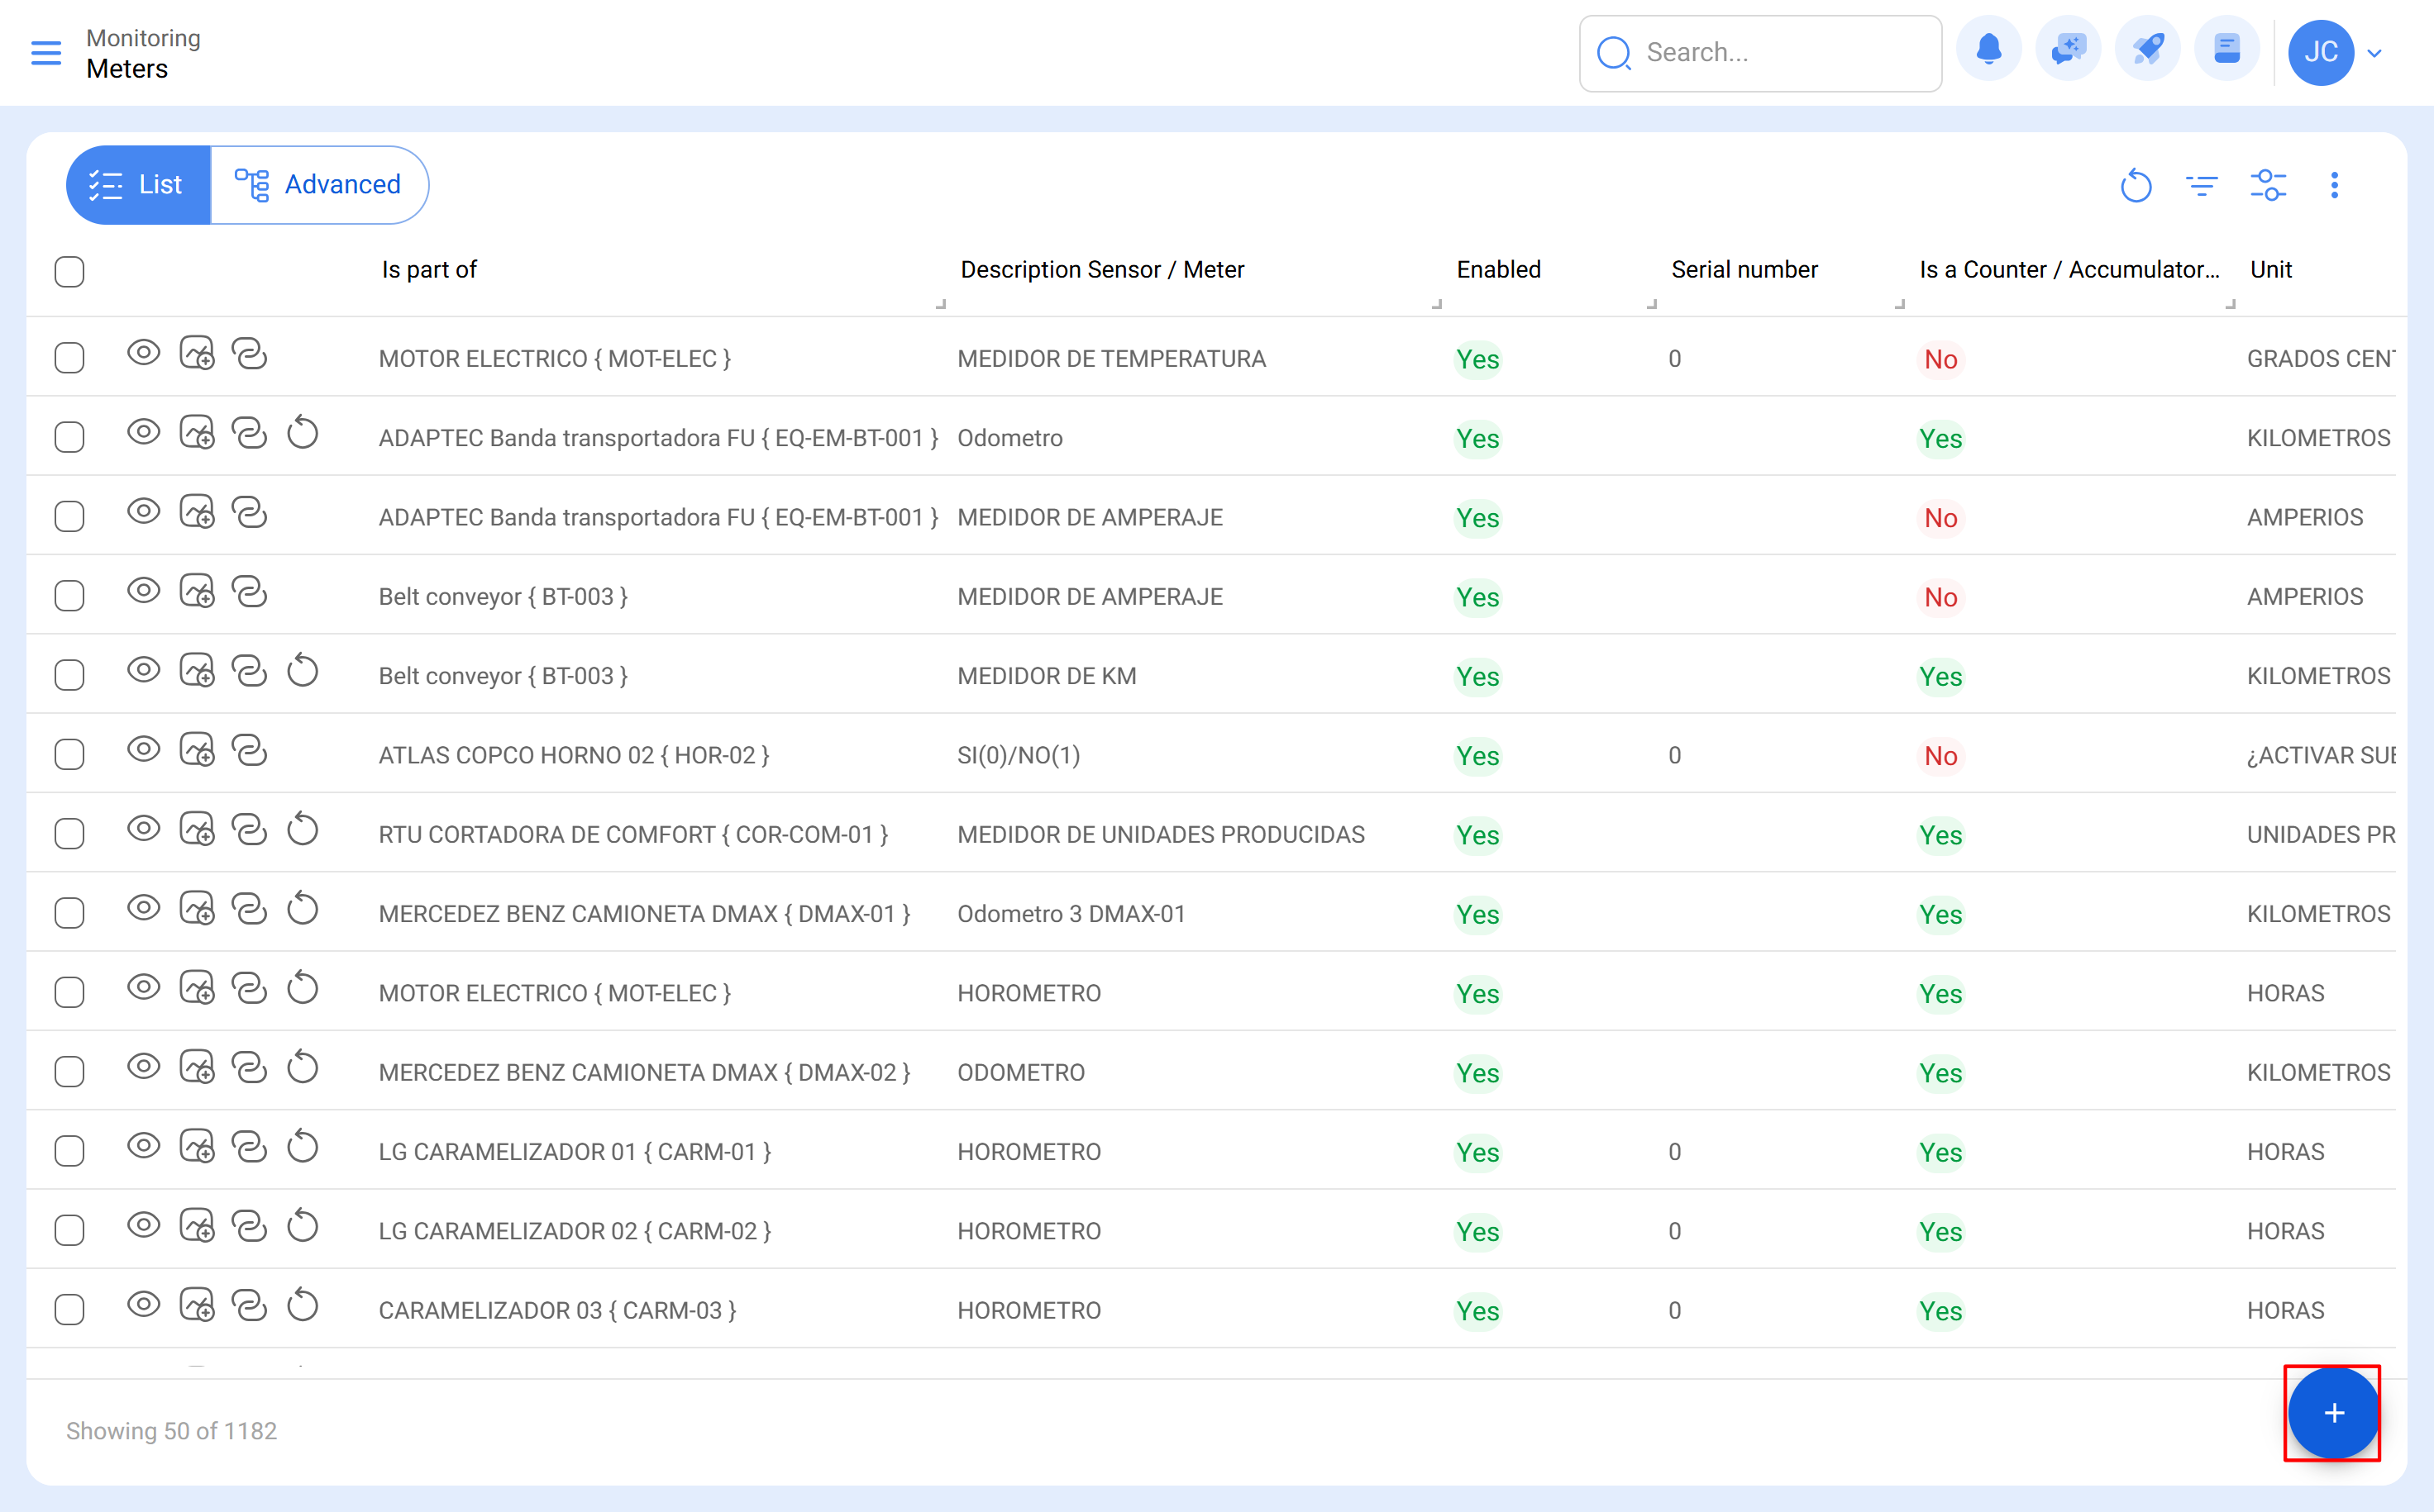Open the filter icon above the table
The width and height of the screenshot is (2434, 1512).
coord(2202,185)
